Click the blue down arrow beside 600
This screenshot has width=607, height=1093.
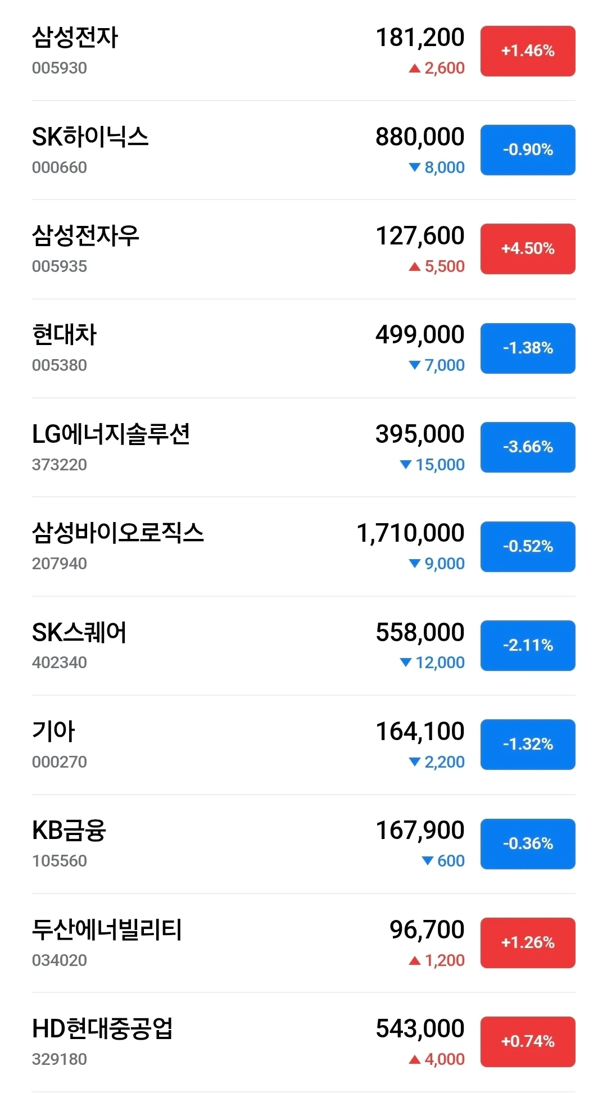coord(428,861)
